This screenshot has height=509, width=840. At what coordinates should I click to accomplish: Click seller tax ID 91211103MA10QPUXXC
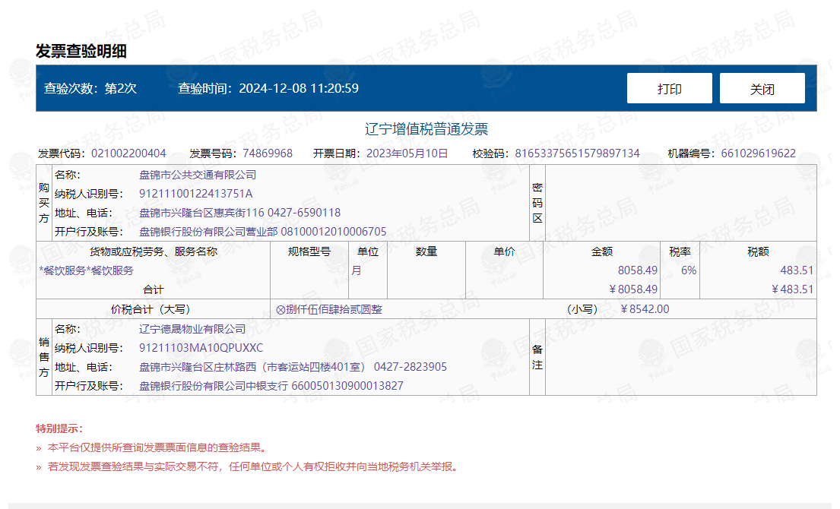point(201,348)
